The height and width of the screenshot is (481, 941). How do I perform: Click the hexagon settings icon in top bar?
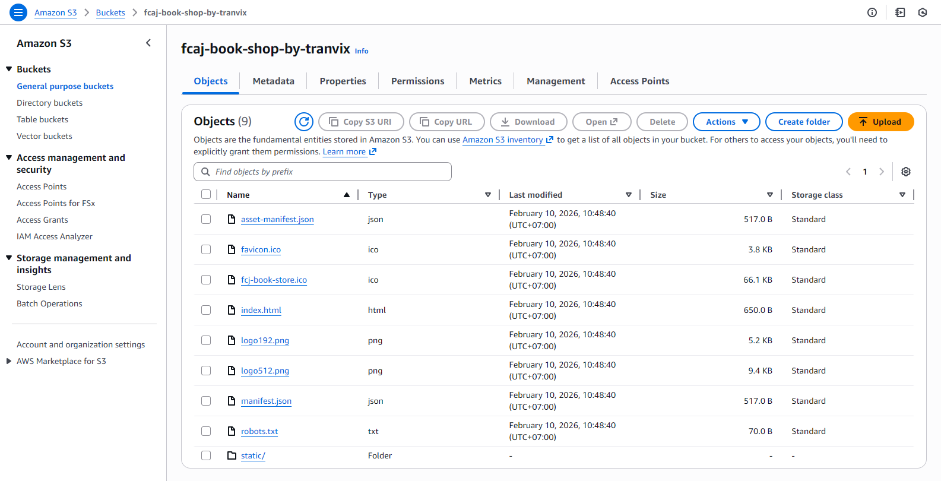pos(923,12)
